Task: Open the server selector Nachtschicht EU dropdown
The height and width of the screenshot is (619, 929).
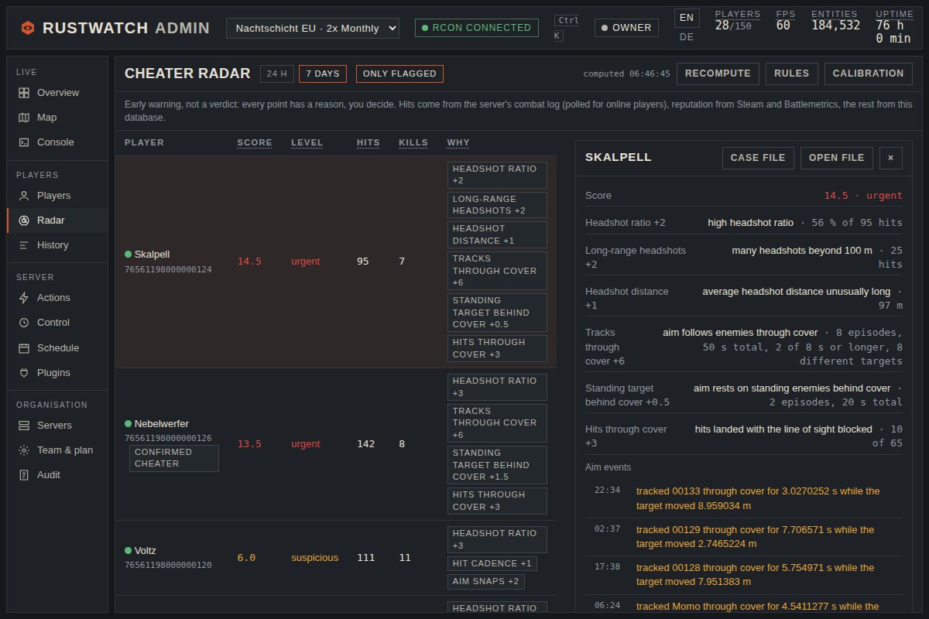Action: pyautogui.click(x=313, y=28)
